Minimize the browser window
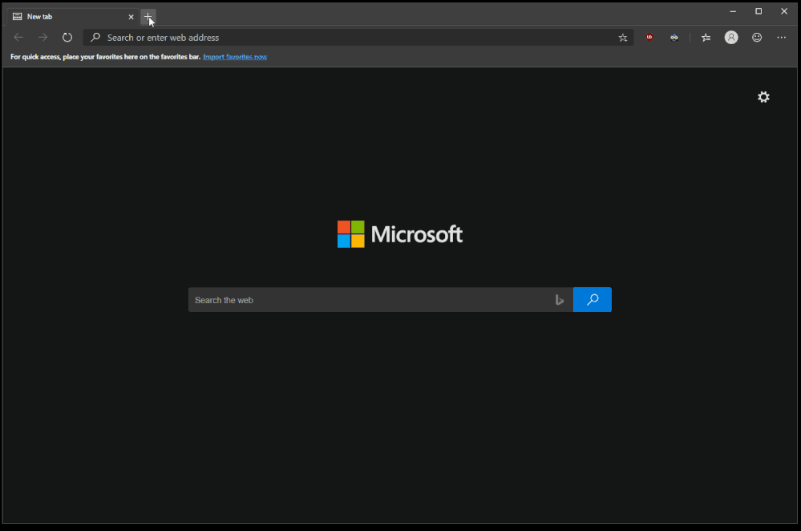 point(733,11)
